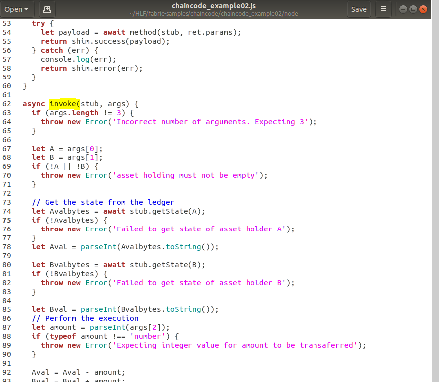The height and width of the screenshot is (382, 439).
Task: Click parseInt(Bvalbytes.toString()) on line 85
Action: (x=147, y=309)
